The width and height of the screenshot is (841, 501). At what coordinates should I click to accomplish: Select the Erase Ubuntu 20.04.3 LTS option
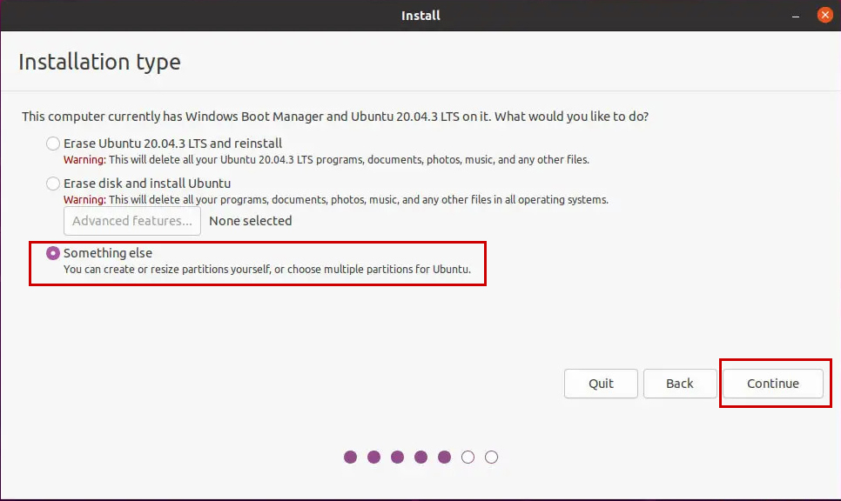pos(52,143)
